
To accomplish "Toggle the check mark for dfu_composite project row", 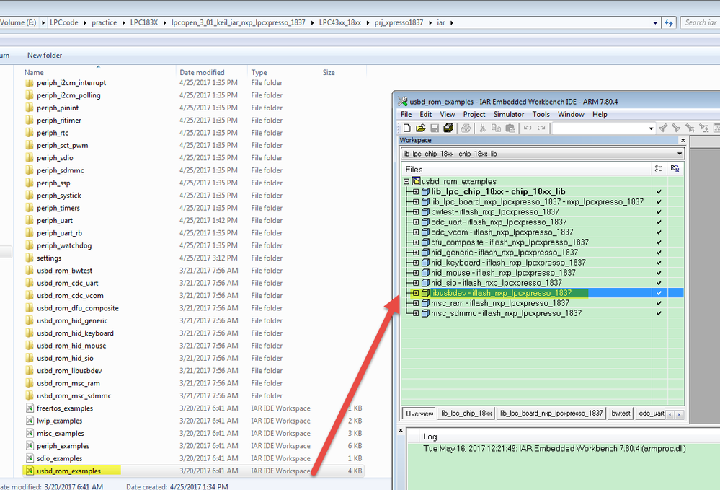I will click(x=659, y=242).
